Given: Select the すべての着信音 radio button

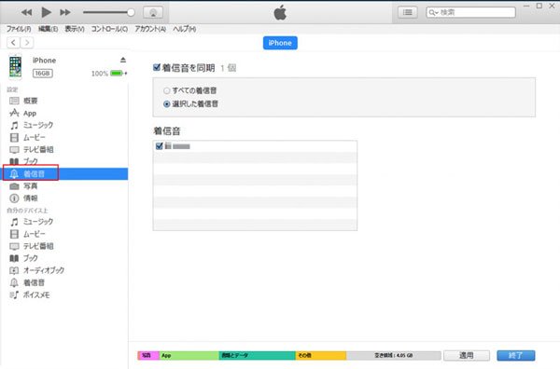Looking at the screenshot, I should 166,91.
